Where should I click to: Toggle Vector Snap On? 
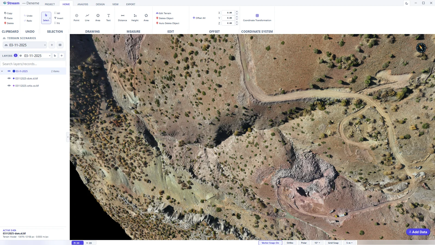(270, 243)
